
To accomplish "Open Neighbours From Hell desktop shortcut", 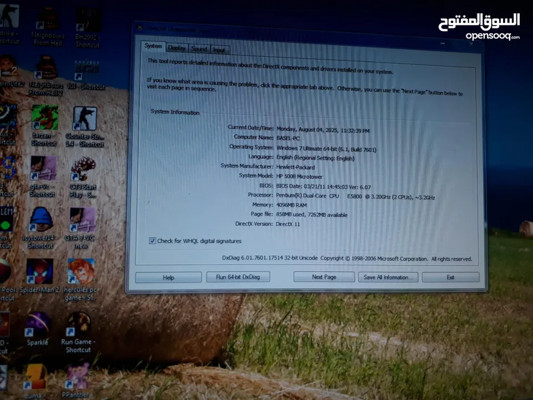I will (x=48, y=26).
